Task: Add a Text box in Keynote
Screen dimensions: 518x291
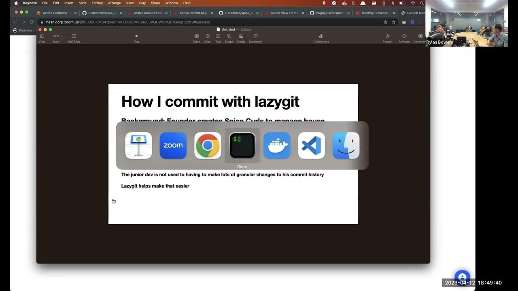Action: 218,38
